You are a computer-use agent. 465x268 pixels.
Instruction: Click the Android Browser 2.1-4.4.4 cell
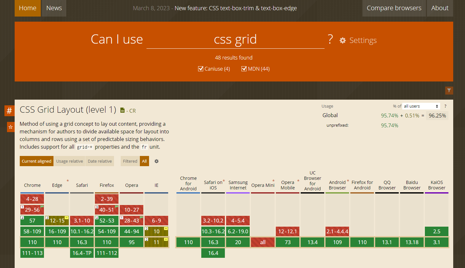pos(337,231)
